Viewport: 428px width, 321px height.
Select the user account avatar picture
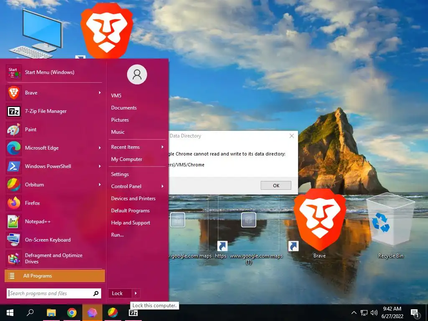click(x=137, y=74)
